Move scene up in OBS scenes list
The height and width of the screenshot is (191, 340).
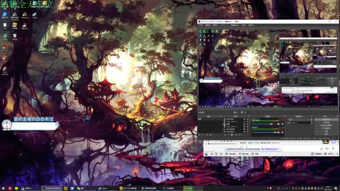pyautogui.click(x=207, y=135)
